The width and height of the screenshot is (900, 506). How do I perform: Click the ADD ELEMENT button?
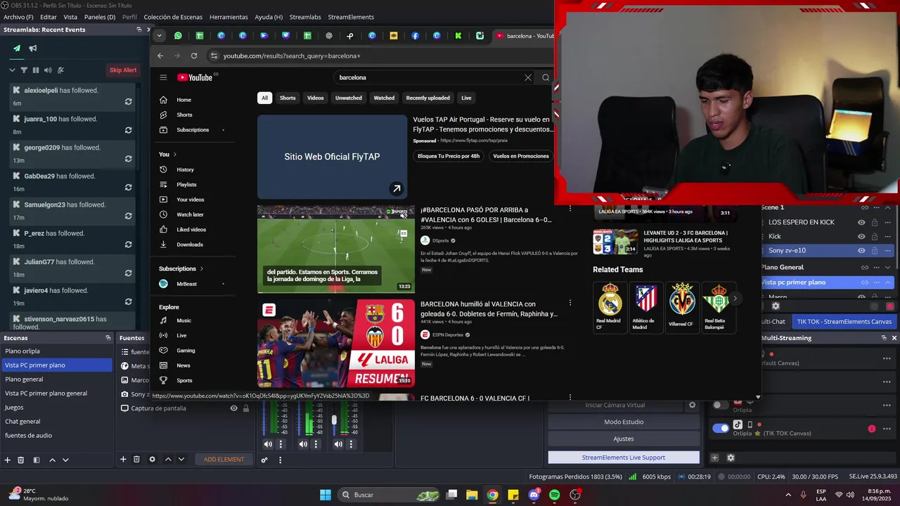pos(224,460)
